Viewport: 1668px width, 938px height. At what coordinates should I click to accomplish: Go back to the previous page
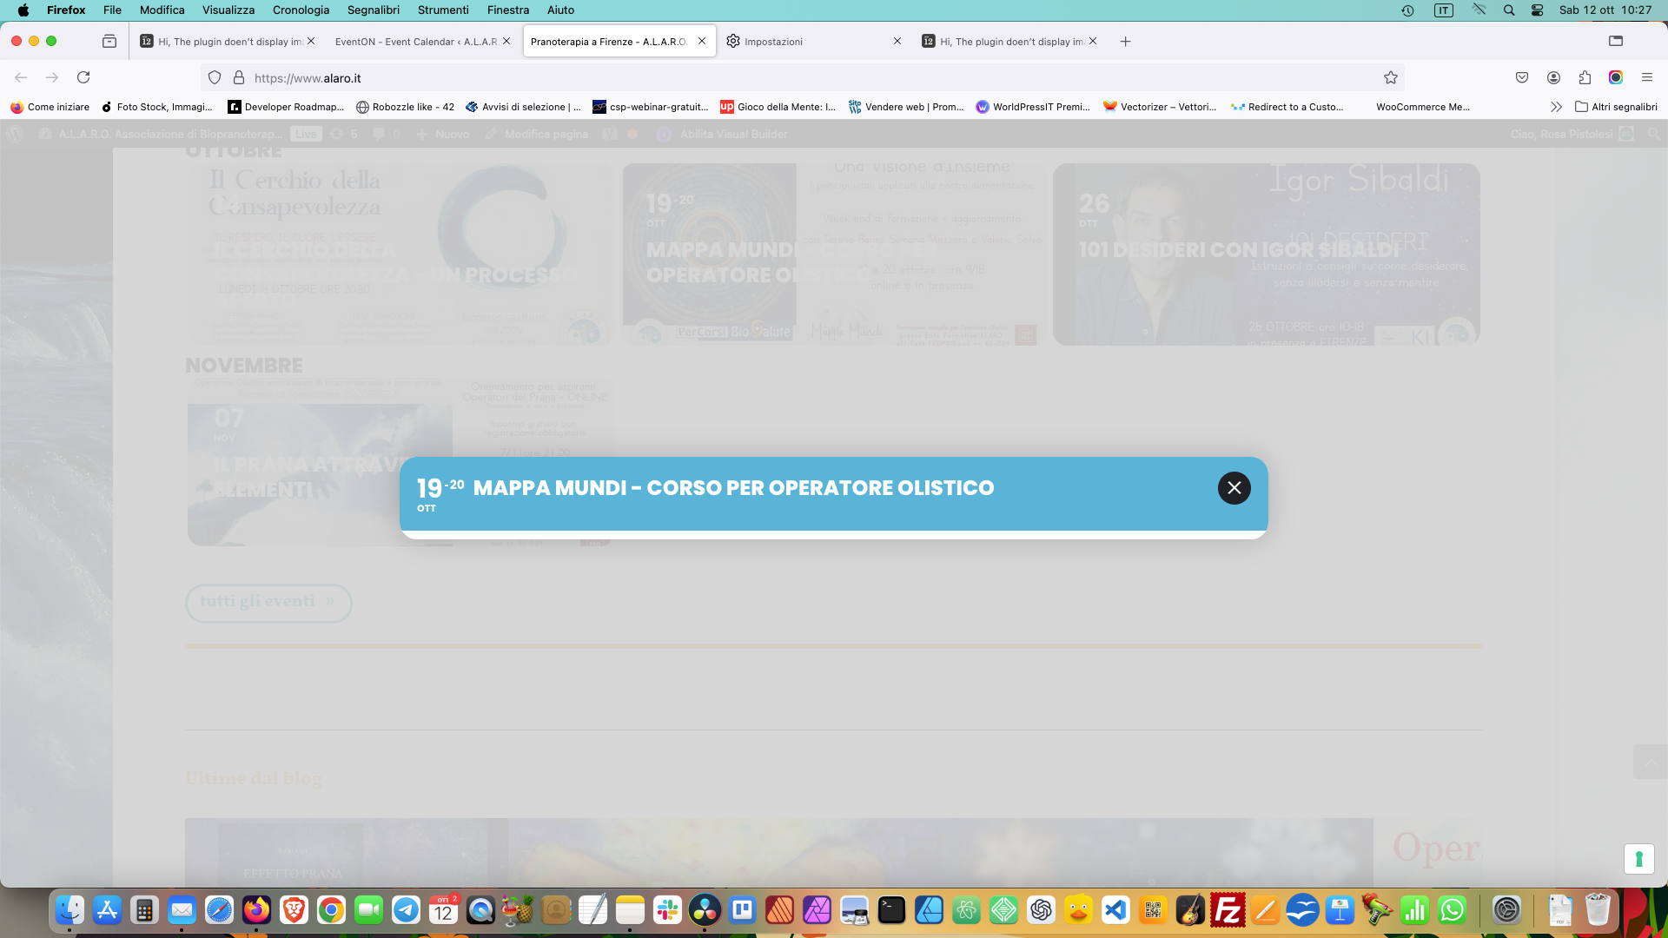click(x=21, y=77)
